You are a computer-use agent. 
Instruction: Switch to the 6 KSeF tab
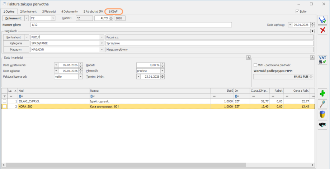113,12
